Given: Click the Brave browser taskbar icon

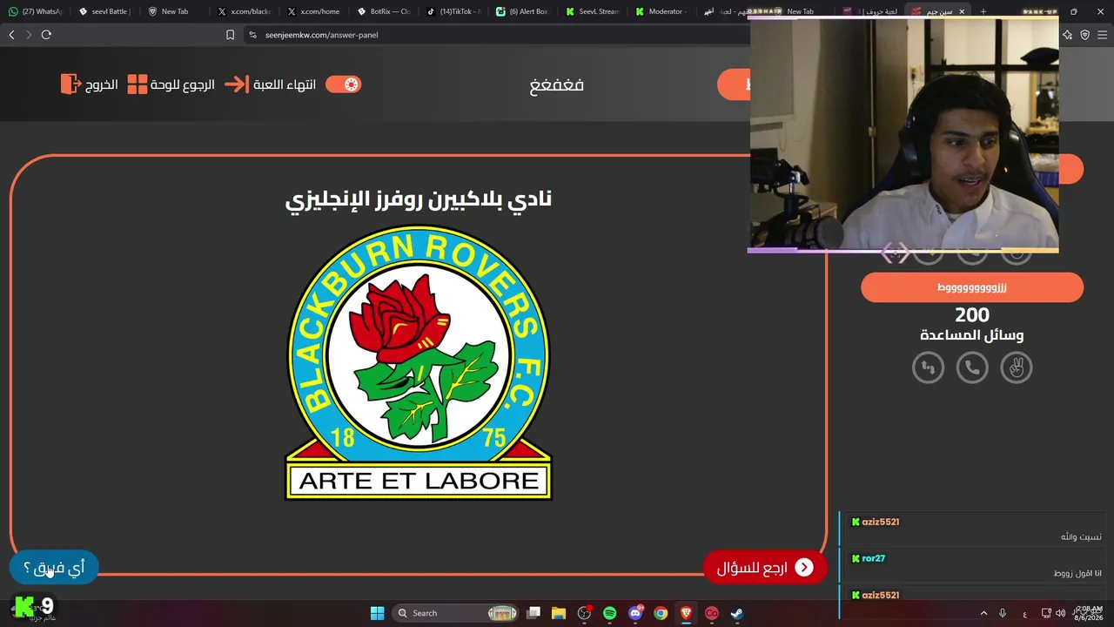Looking at the screenshot, I should coord(686,613).
